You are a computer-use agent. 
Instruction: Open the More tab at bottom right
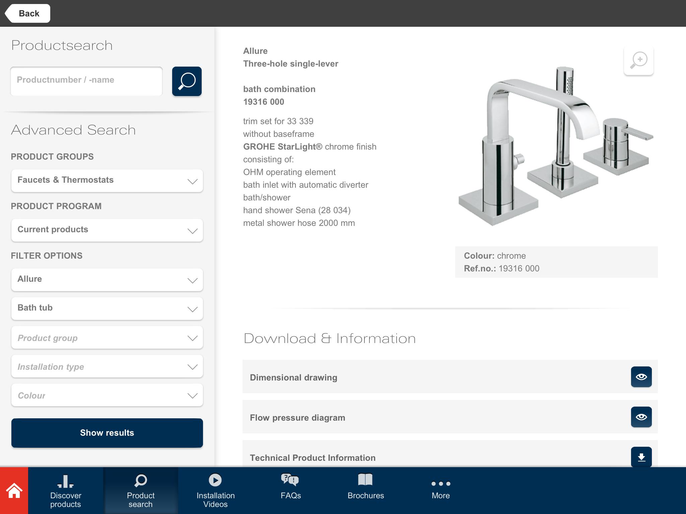[441, 490]
